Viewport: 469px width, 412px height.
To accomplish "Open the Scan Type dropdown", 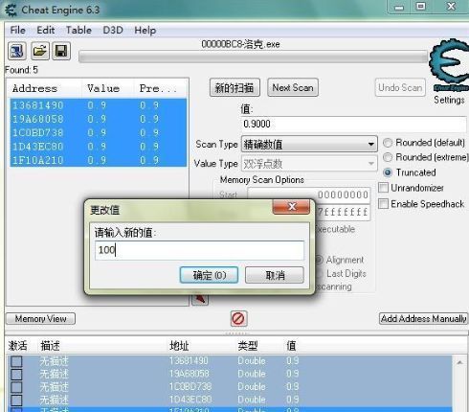I will [x=309, y=145].
